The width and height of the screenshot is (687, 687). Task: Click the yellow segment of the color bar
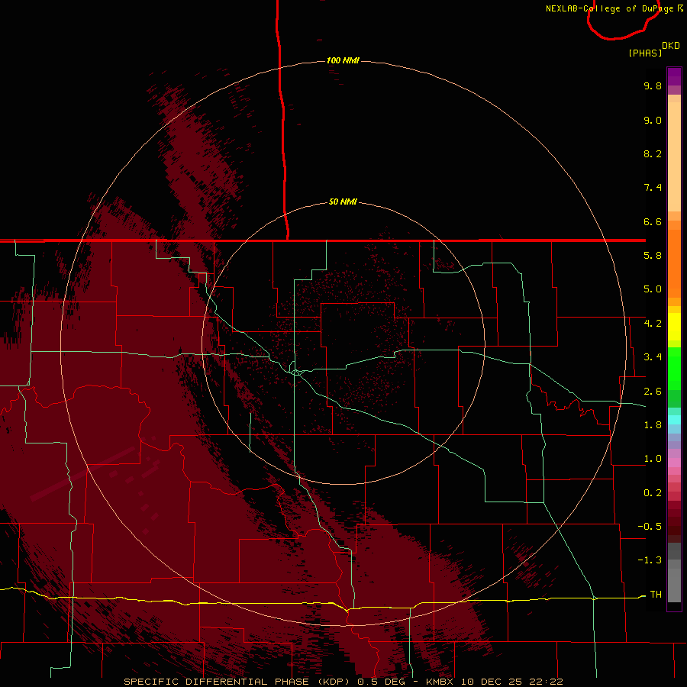click(674, 327)
